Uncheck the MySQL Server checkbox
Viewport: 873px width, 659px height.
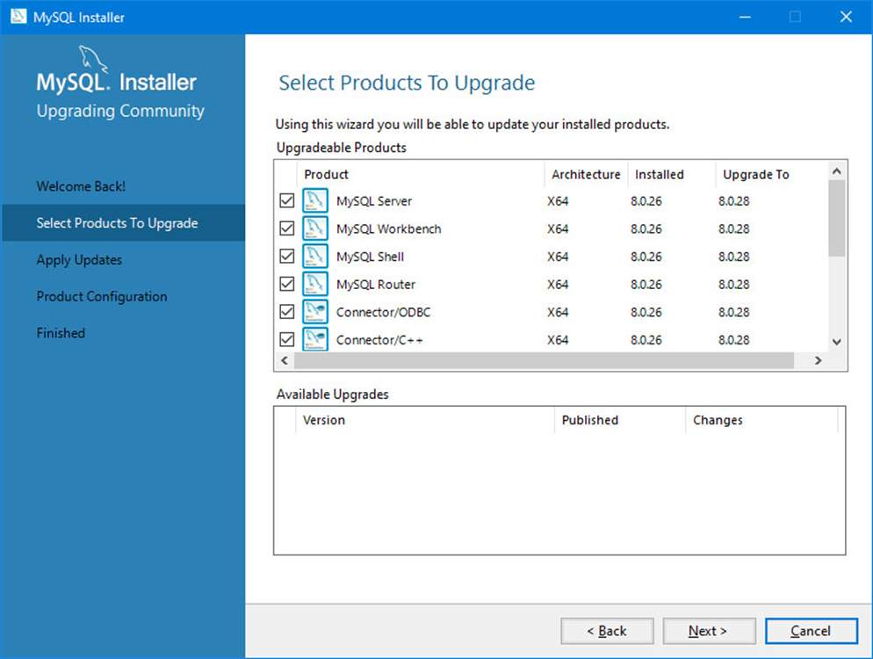(x=286, y=200)
